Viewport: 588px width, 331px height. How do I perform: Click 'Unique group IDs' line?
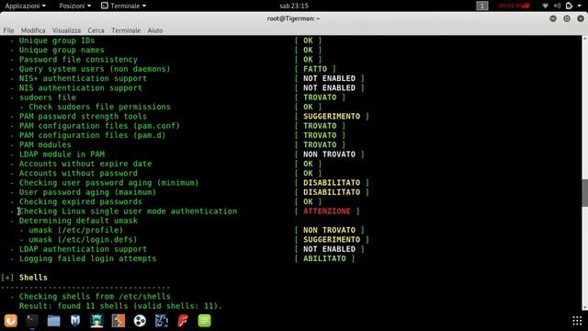[57, 40]
